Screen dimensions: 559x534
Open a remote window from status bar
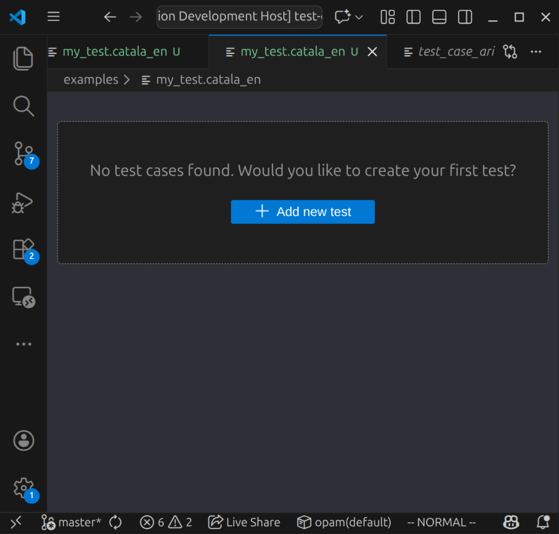tap(16, 523)
